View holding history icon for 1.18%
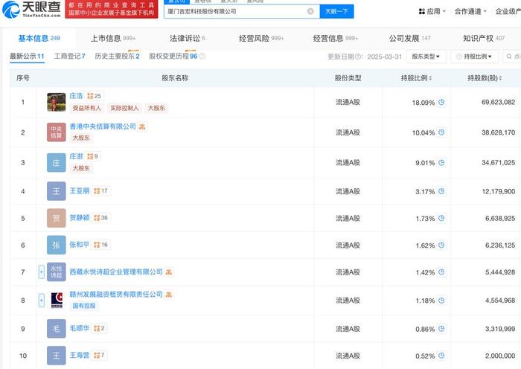The width and height of the screenshot is (521, 369). pyautogui.click(x=441, y=301)
